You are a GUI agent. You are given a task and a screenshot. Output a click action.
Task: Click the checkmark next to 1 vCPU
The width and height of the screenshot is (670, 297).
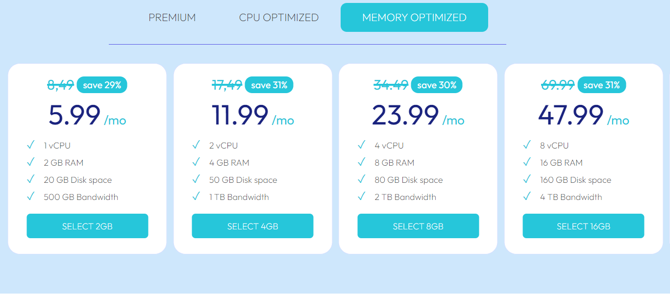coord(30,145)
